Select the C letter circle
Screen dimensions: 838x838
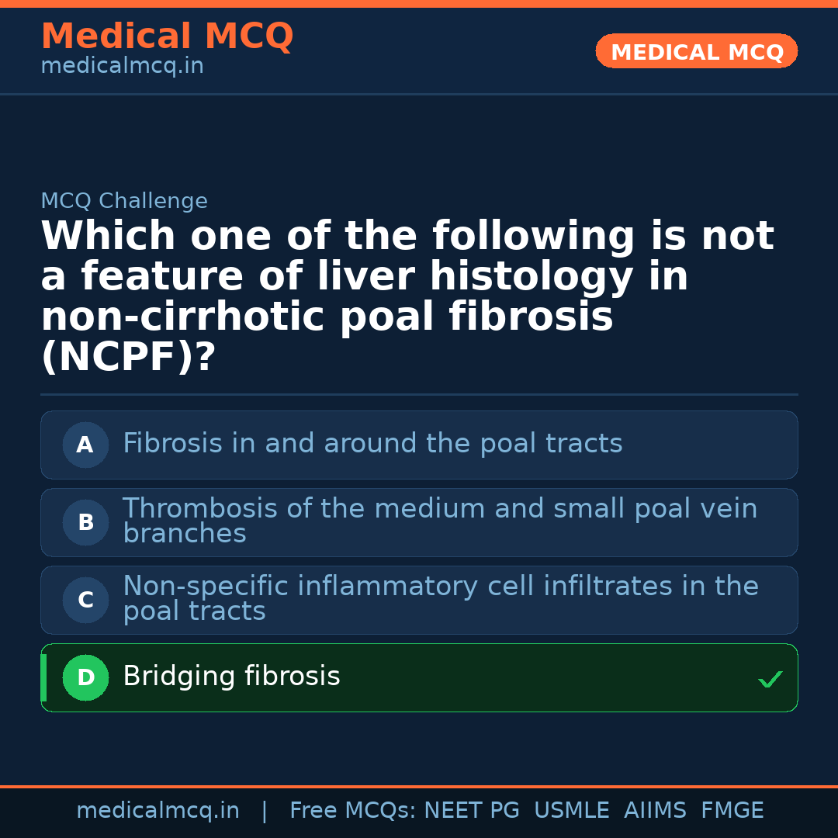click(85, 600)
